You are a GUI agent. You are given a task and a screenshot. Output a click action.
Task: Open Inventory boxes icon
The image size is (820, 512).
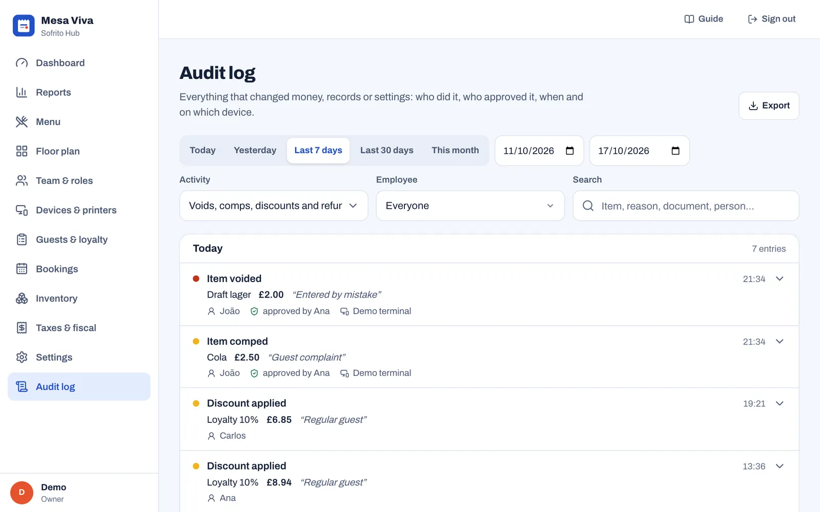22,298
